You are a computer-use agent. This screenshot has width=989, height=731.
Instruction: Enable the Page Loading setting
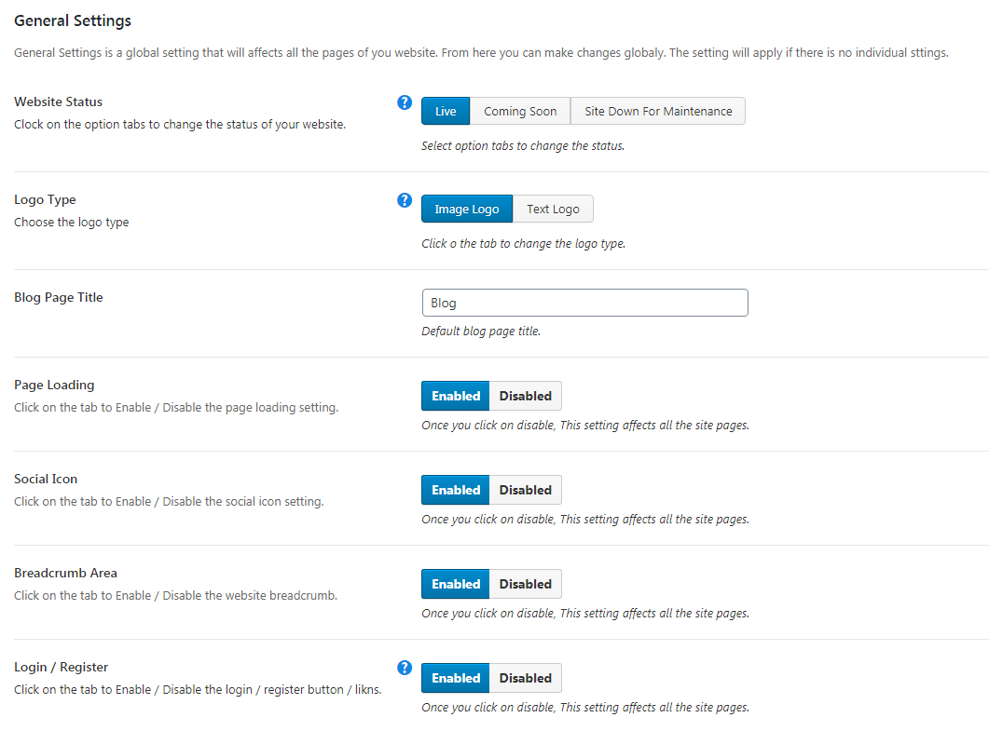[456, 396]
